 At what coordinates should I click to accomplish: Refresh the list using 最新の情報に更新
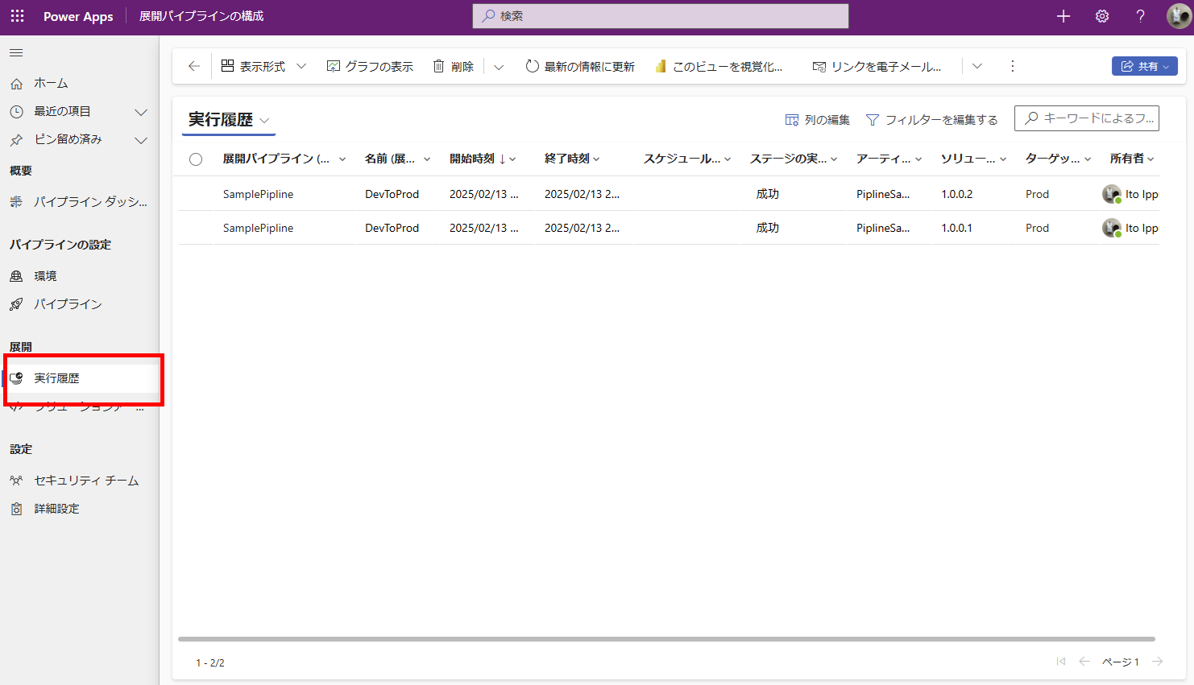[x=578, y=66]
